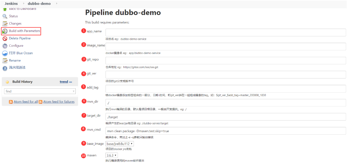Viewport: 347px width, 165px height.
Task: Select the Rename link
Action: [15, 61]
